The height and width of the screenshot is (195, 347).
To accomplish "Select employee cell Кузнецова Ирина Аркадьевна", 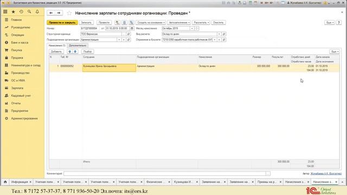I will click(109, 68).
